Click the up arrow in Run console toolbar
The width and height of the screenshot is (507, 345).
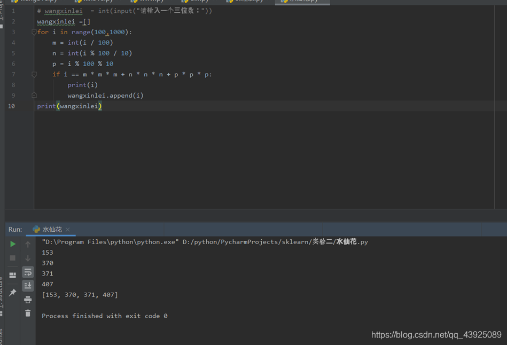pos(28,245)
